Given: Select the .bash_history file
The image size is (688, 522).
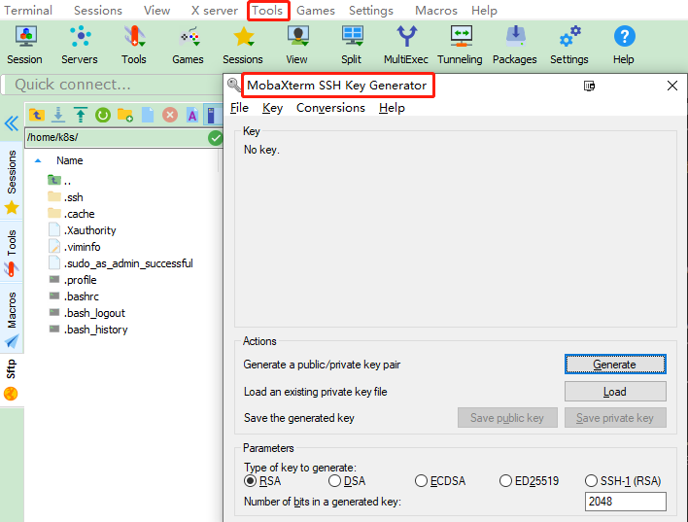Looking at the screenshot, I should pyautogui.click(x=87, y=330).
